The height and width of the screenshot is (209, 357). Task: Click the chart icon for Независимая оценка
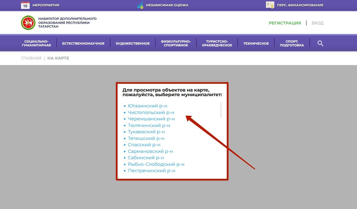click(x=140, y=5)
